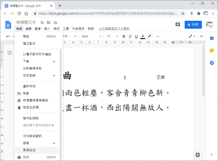Image resolution: width=218 pixels, height=161 pixels.
Task: Collapse the menus with the up chevron
Action: pos(201,36)
